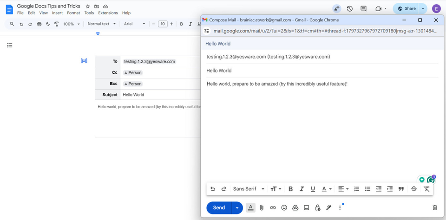Toggle numbered list in Gmail compose
446x220 pixels.
click(x=356, y=189)
